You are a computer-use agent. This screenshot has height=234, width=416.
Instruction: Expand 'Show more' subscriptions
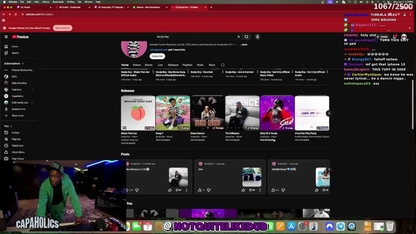point(18,116)
